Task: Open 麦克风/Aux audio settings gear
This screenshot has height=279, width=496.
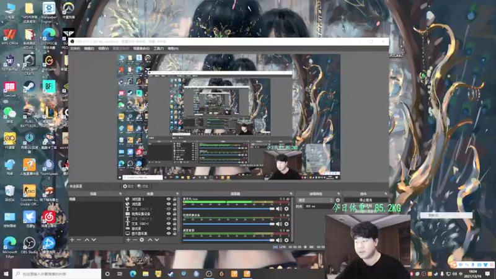Action: click(286, 209)
